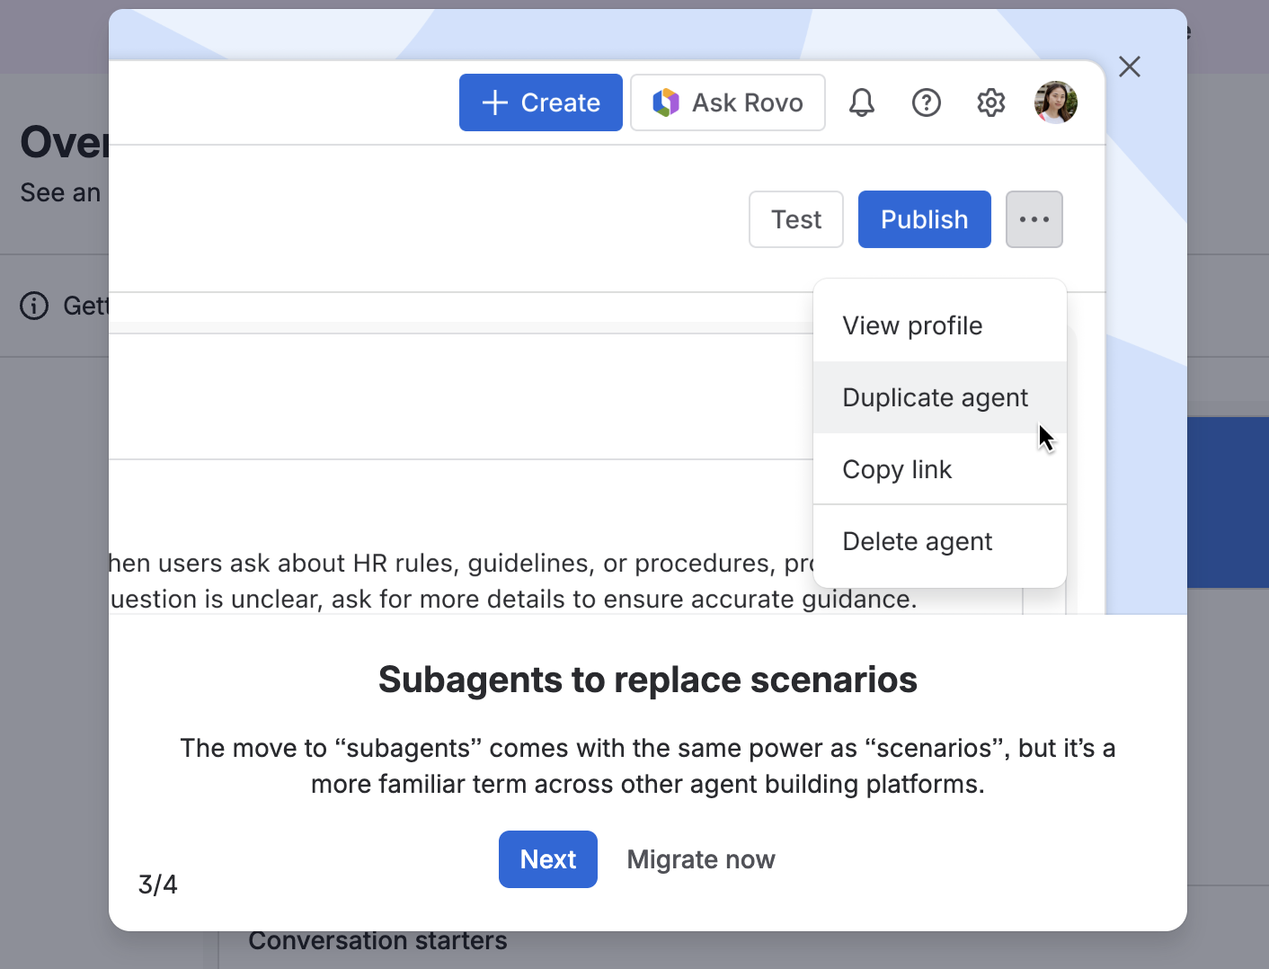Click the Publish button
Viewport: 1269px width, 969px height.
click(x=925, y=219)
